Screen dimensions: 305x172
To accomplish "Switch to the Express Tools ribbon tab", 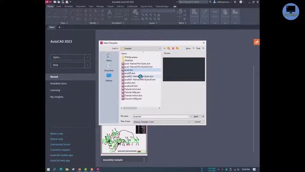I will 146,6.
